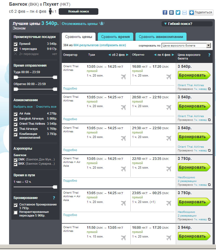Click Оператор column header
The height and width of the screenshot is (250, 216).
pyautogui.click(x=70, y=55)
